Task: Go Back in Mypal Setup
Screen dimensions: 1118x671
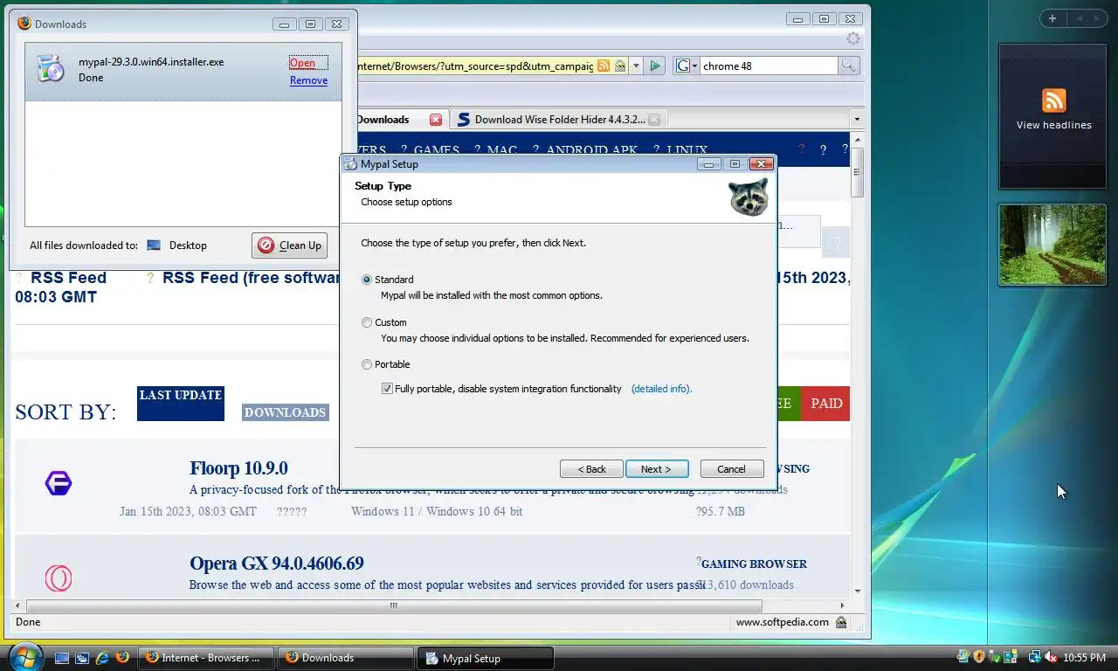Action: (591, 469)
